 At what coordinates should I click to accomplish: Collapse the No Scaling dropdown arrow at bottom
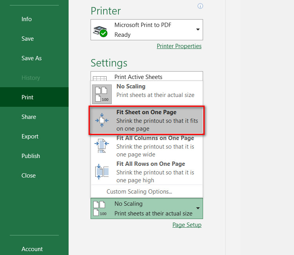(198, 208)
